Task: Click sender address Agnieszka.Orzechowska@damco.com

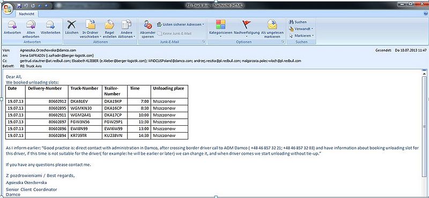Action: [48, 50]
